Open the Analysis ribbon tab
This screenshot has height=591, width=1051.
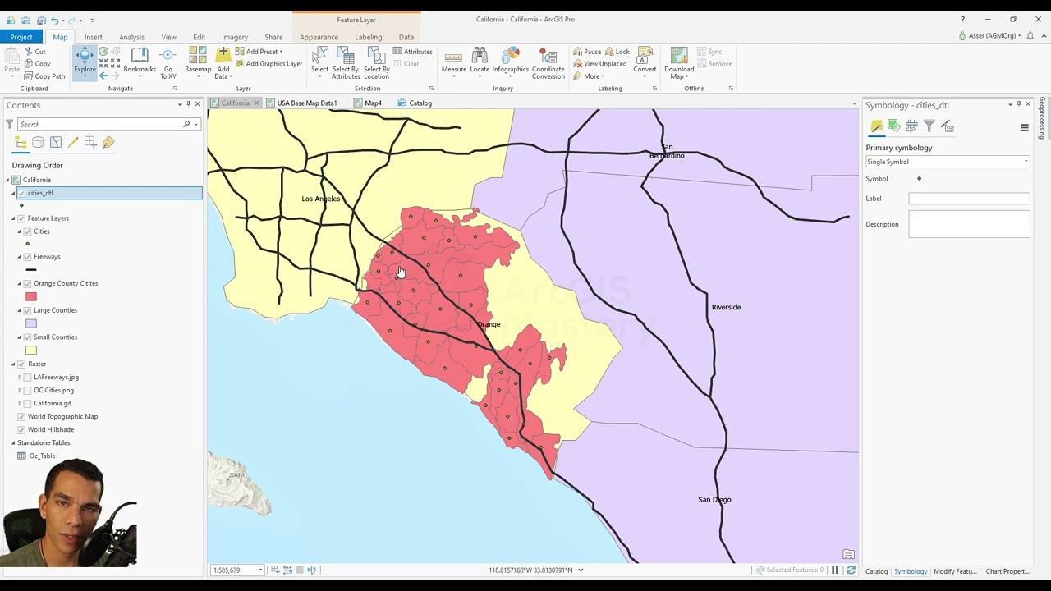point(131,37)
